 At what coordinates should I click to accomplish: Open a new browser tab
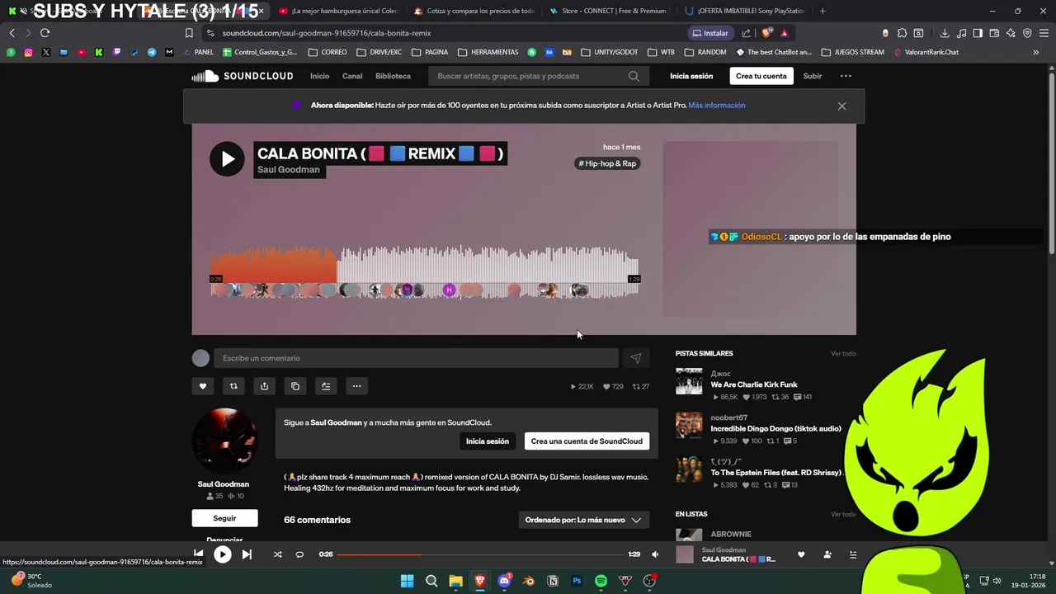click(x=823, y=11)
